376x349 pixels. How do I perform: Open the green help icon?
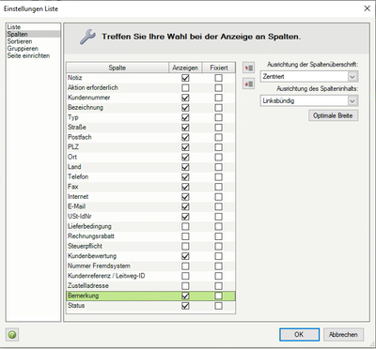tap(12, 335)
